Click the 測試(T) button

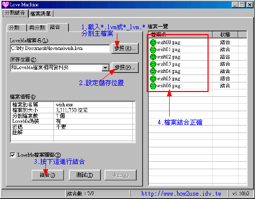tap(85, 175)
